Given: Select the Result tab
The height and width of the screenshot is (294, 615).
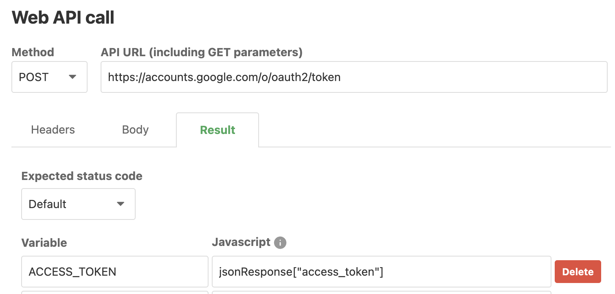Looking at the screenshot, I should 217,129.
